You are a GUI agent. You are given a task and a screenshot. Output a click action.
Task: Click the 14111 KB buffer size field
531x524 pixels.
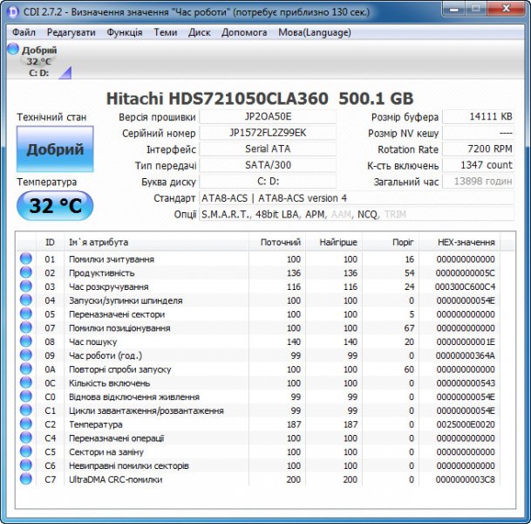click(479, 117)
